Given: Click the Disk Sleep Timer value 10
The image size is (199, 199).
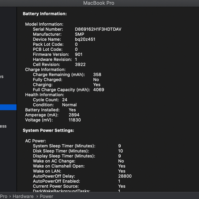Looking at the screenshot, I should pos(120,151).
